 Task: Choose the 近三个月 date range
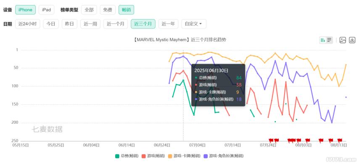click(143, 24)
